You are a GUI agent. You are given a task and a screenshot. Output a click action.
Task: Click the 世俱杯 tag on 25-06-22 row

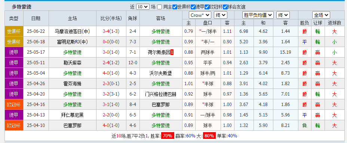[x=14, y=31]
